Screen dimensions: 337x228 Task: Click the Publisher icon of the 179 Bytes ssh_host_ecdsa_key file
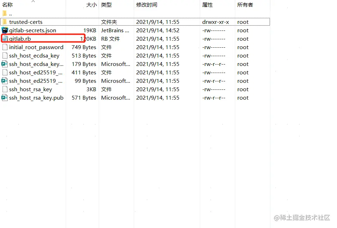(x=5, y=64)
